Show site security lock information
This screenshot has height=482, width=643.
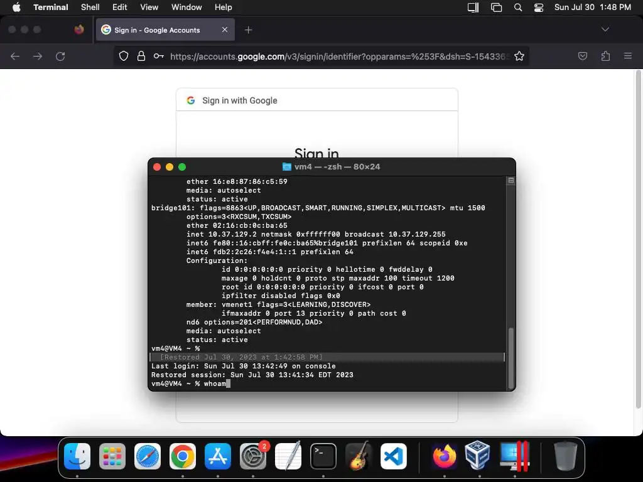(141, 56)
